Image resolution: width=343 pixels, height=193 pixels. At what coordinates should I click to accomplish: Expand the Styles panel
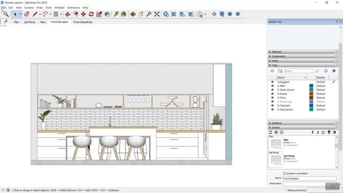[303, 61]
